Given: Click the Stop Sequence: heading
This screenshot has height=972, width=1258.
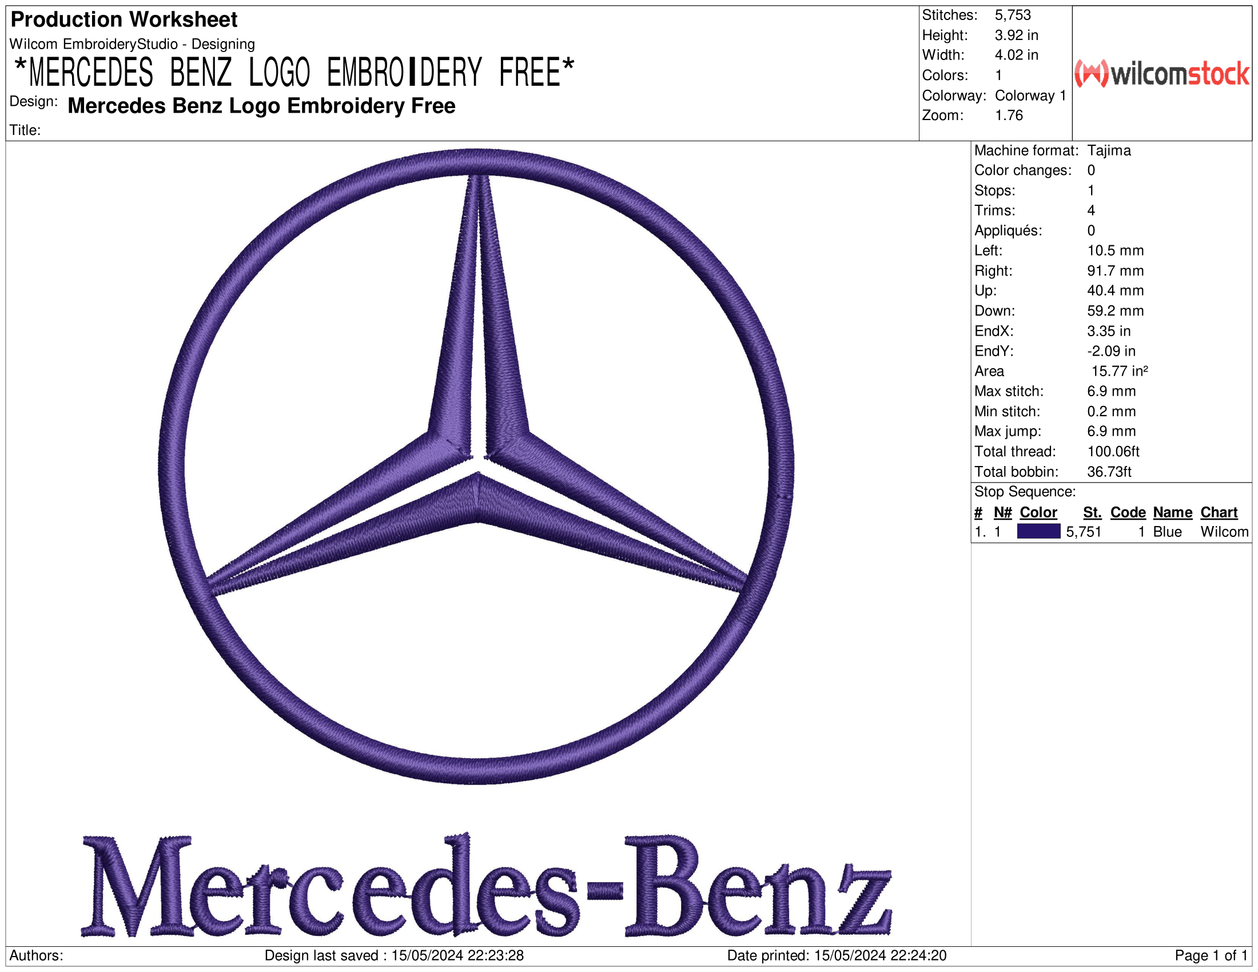Looking at the screenshot, I should pos(1025,492).
